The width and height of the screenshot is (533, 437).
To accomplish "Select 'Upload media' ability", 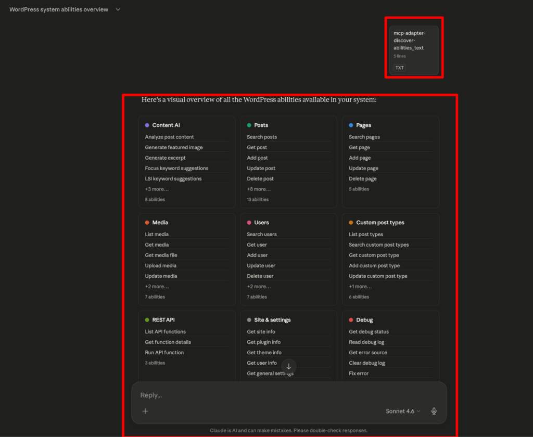I will 160,266.
